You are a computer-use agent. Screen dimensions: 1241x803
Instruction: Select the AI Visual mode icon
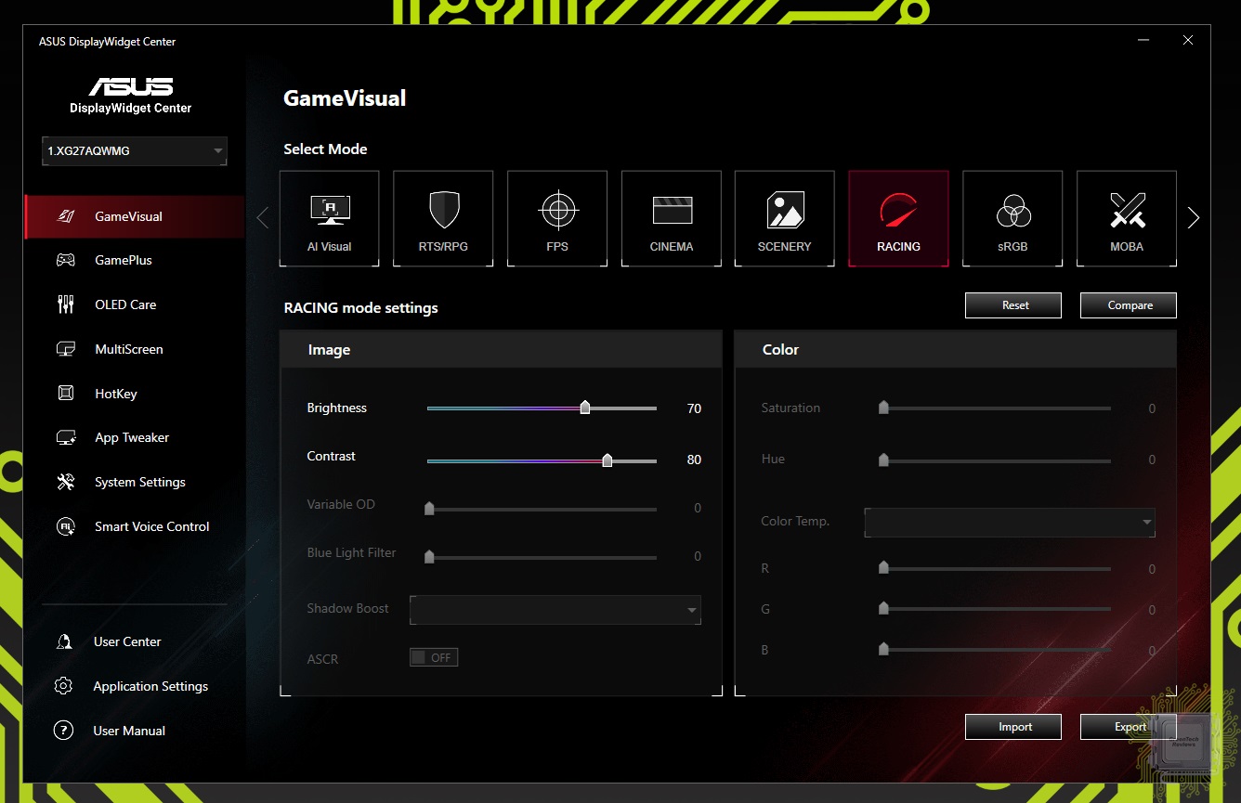pyautogui.click(x=329, y=218)
